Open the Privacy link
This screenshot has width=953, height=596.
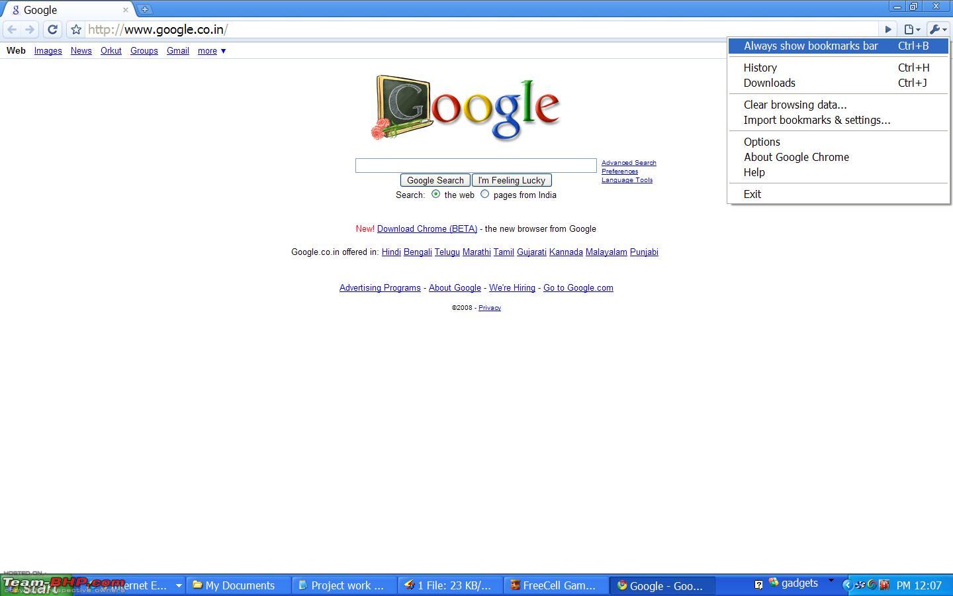490,308
